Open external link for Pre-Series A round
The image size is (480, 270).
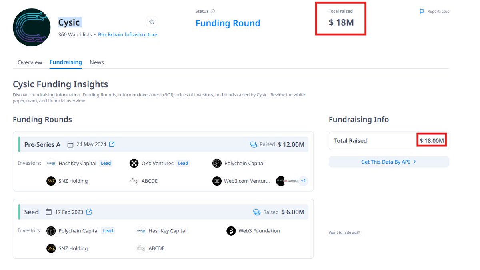point(112,144)
